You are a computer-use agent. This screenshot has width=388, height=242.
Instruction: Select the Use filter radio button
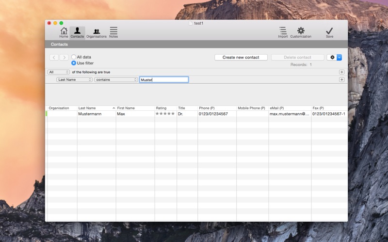coord(74,63)
